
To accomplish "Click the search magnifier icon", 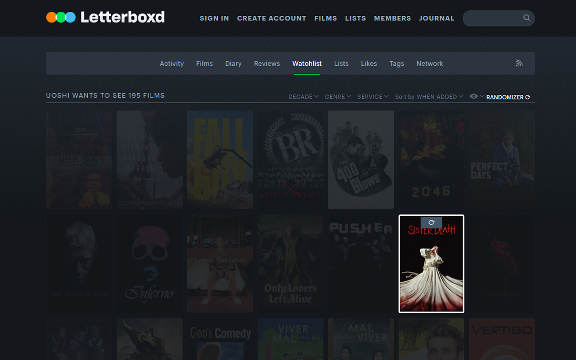I will pyautogui.click(x=526, y=18).
